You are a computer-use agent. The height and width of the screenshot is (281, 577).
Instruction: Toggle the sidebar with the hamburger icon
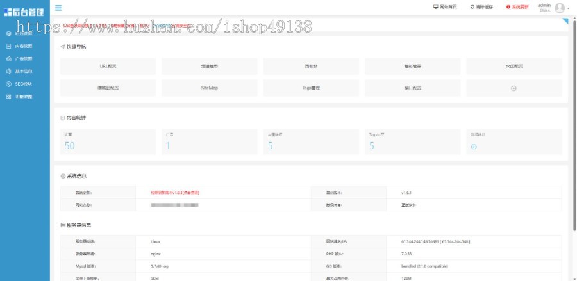click(x=58, y=8)
